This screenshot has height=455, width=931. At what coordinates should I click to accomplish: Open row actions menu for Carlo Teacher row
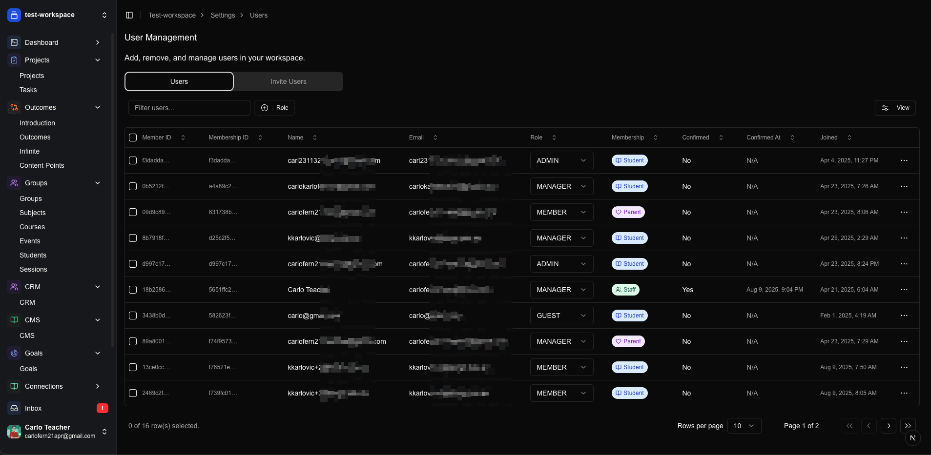(x=904, y=290)
